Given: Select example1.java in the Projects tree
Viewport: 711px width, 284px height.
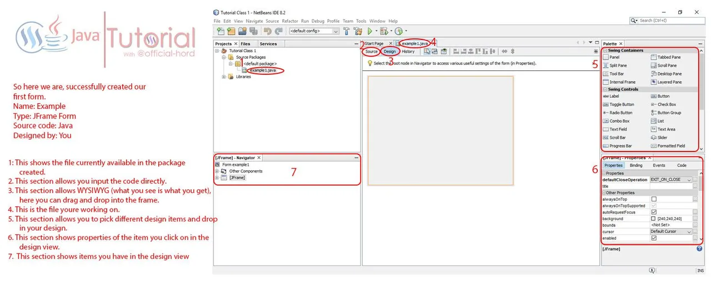Looking at the screenshot, I should (x=262, y=70).
